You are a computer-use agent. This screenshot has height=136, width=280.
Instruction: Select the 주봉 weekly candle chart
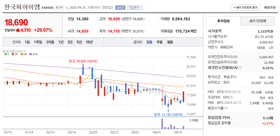click(x=160, y=42)
